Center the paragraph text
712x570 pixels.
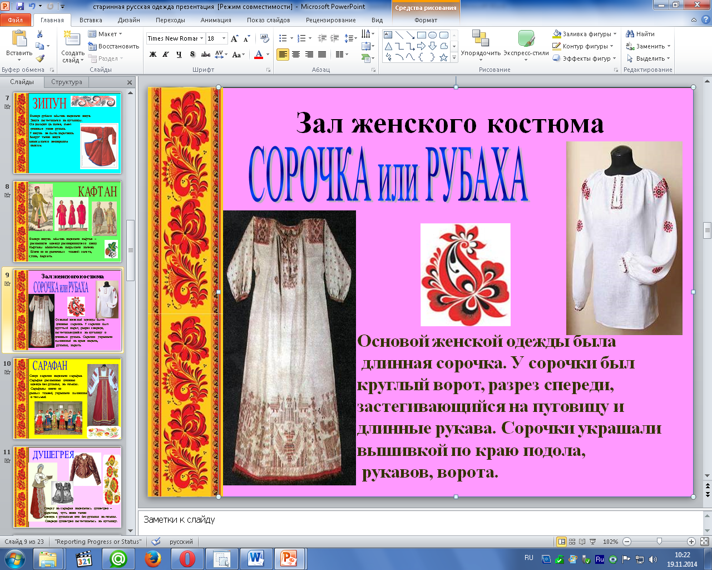pos(296,55)
